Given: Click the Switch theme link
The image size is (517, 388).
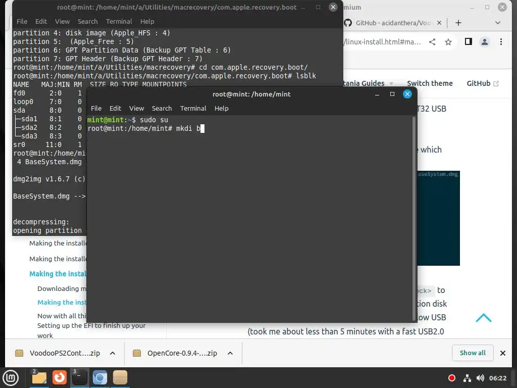Looking at the screenshot, I should [x=430, y=83].
